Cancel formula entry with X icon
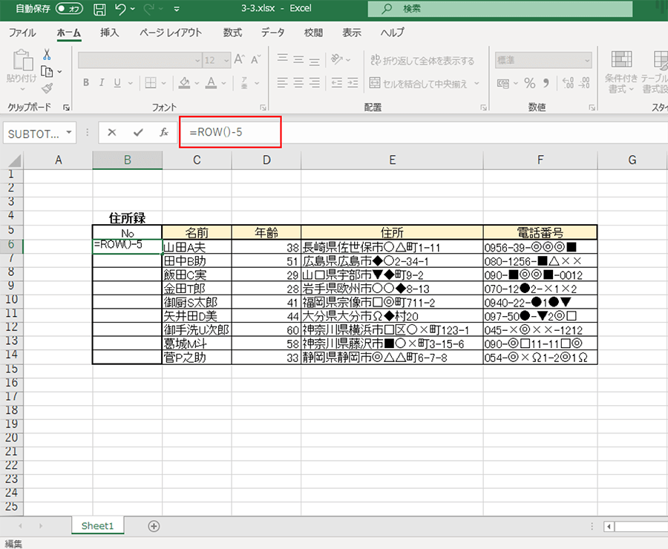 pos(111,133)
